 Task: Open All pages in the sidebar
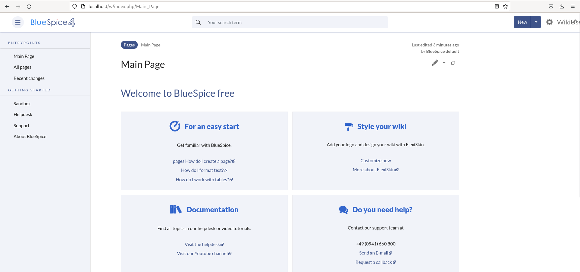pos(22,67)
